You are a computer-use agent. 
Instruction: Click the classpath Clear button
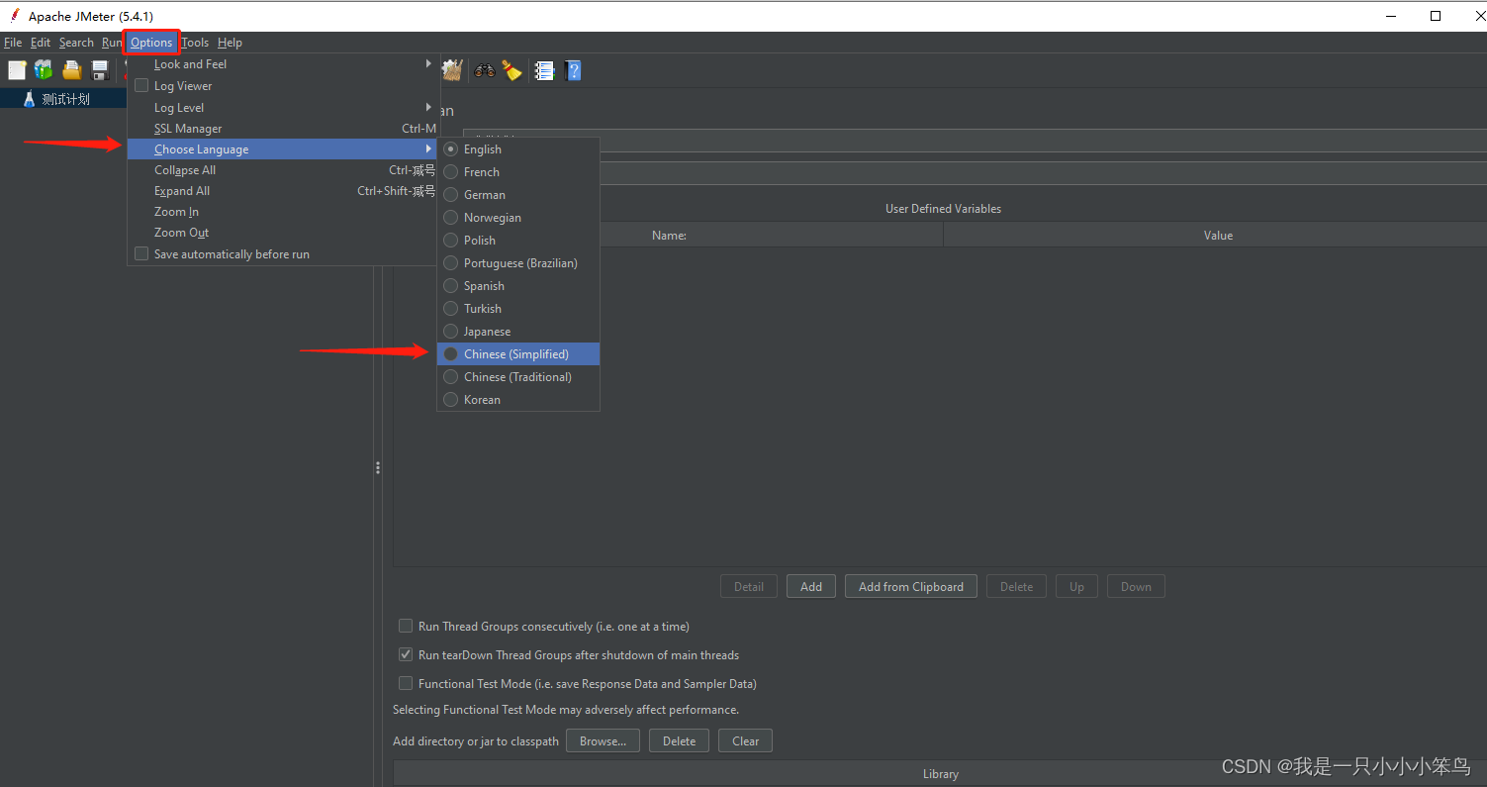[746, 740]
